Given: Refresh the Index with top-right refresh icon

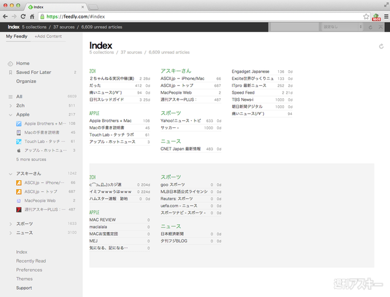Looking at the screenshot, I should [x=381, y=46].
